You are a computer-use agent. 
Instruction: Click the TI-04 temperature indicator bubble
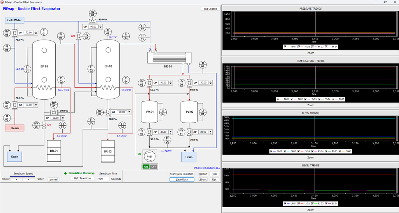[203, 64]
